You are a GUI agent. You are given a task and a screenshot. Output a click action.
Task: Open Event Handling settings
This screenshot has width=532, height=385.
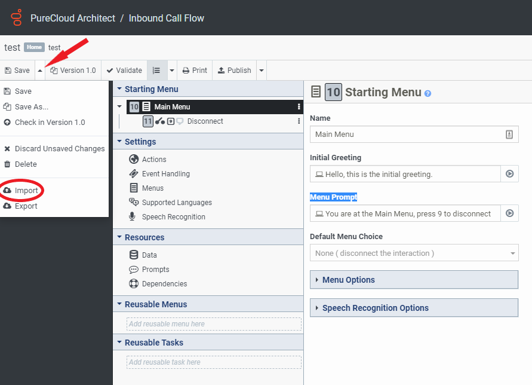(159, 173)
